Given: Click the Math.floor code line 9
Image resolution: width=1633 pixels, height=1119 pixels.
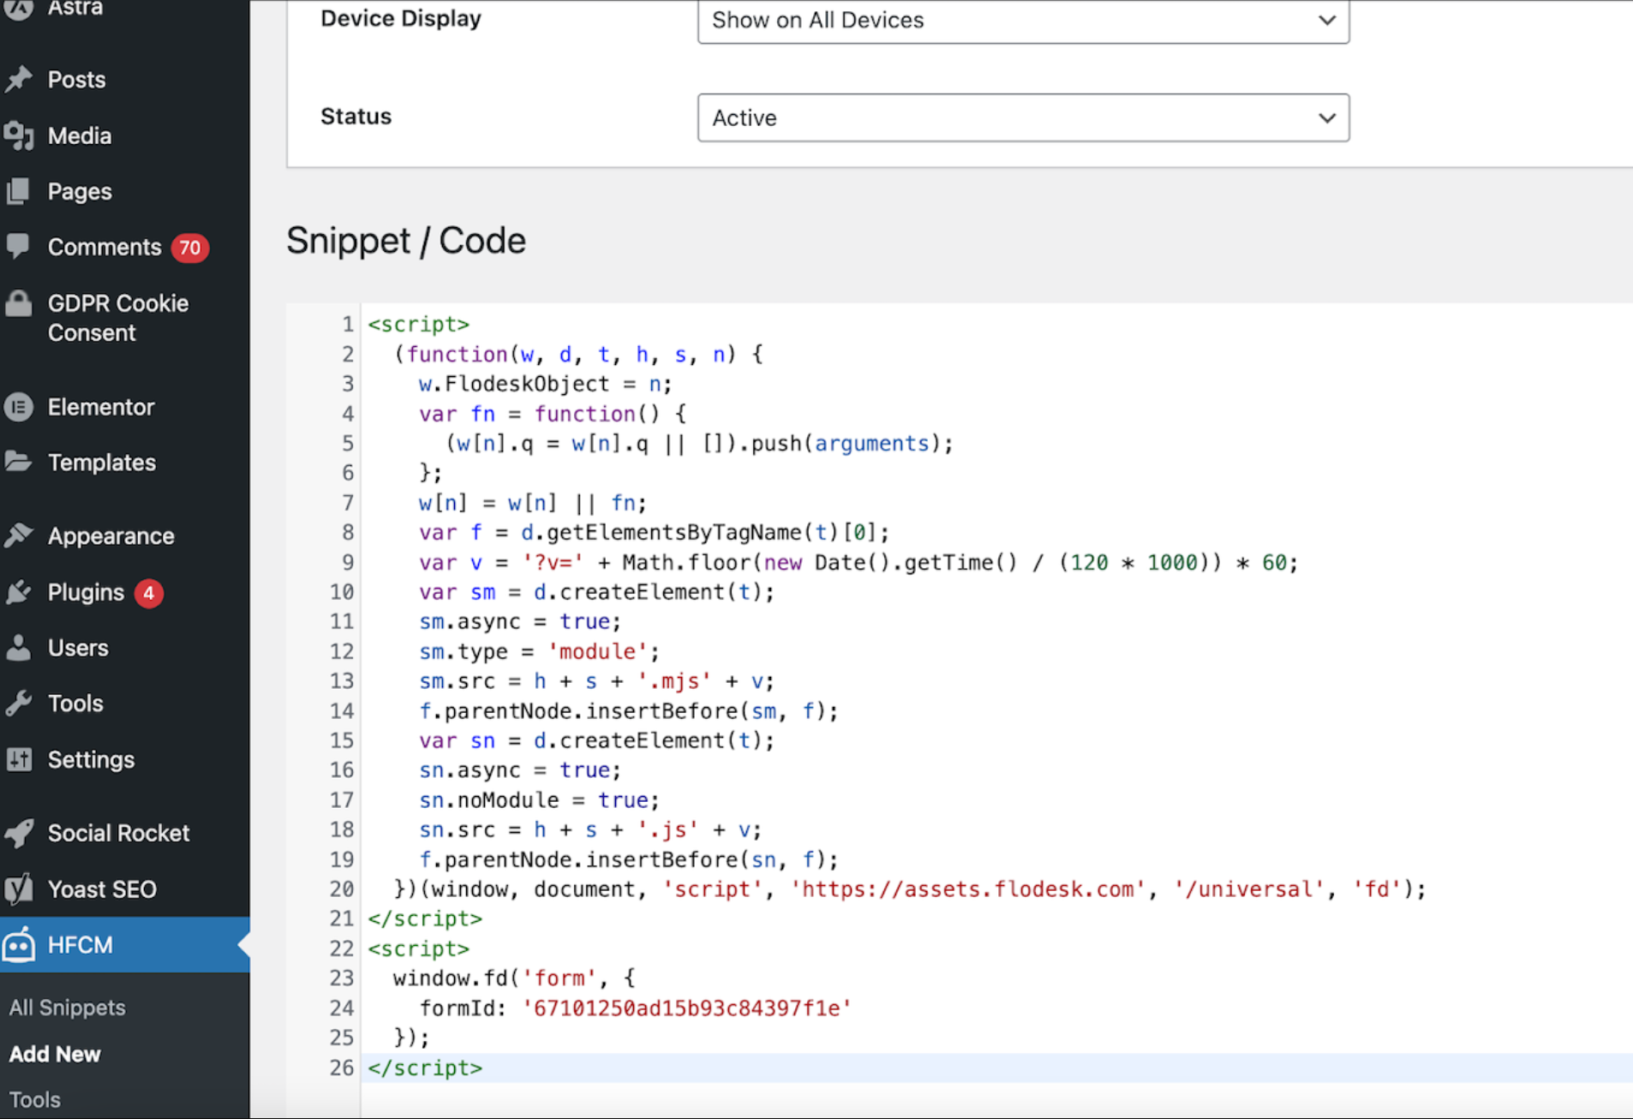Looking at the screenshot, I should point(858,562).
